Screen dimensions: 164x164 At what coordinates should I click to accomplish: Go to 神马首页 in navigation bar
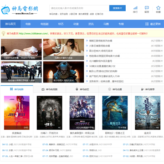(10, 24)
